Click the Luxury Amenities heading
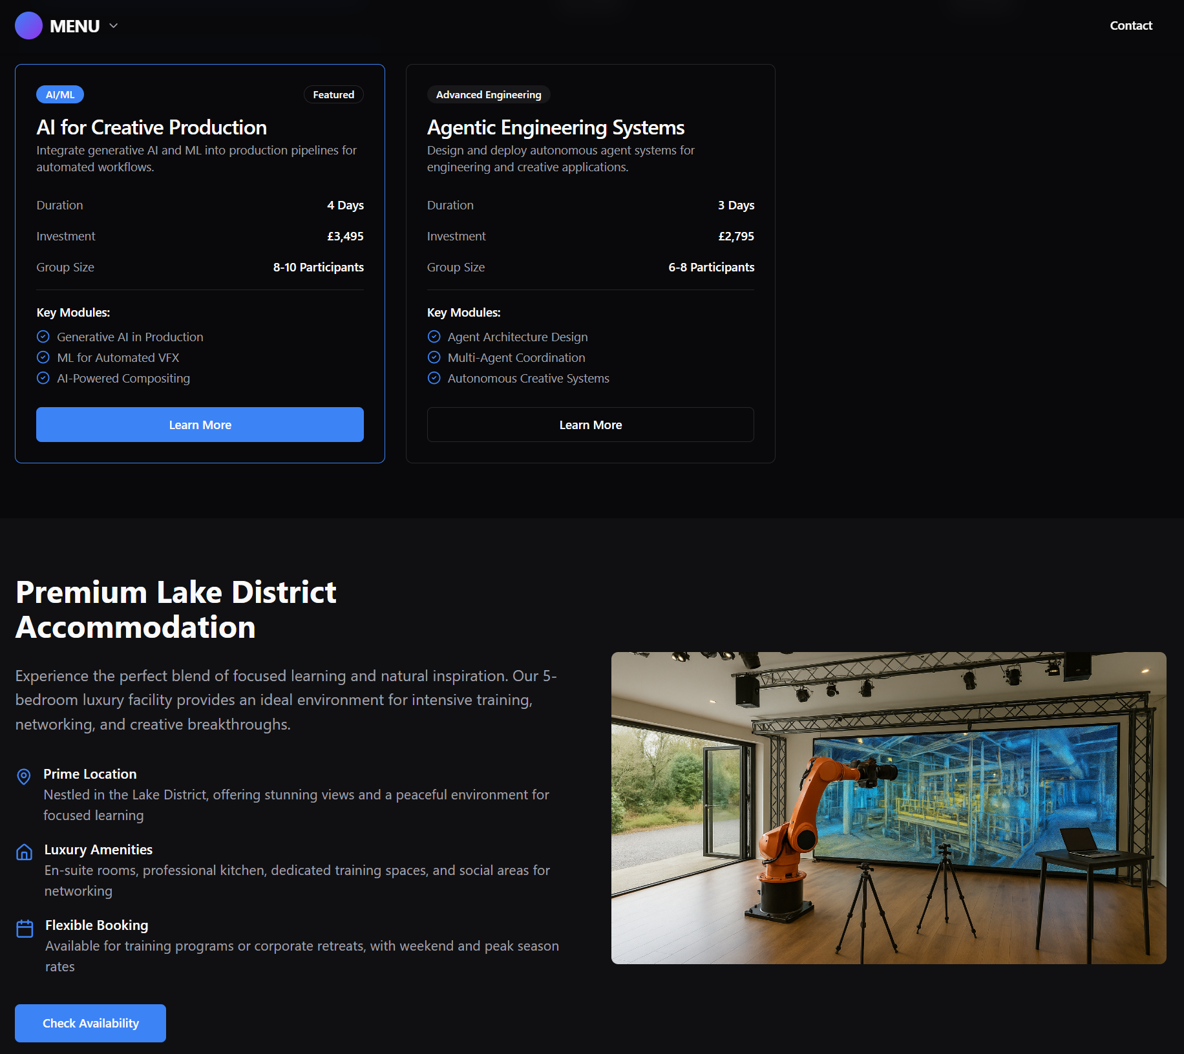Image resolution: width=1184 pixels, height=1054 pixels. click(x=98, y=849)
